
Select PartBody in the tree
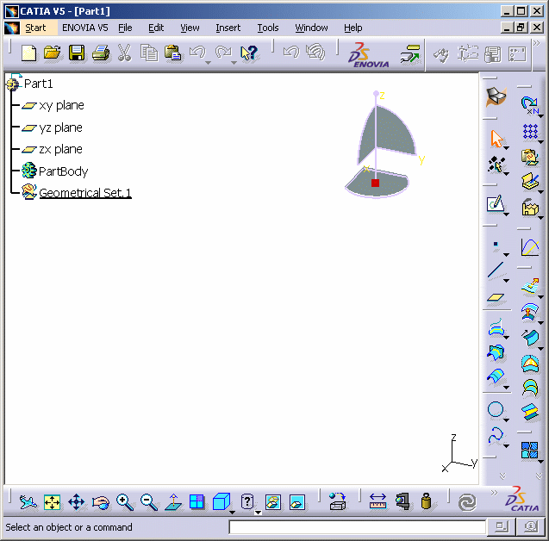(x=64, y=171)
